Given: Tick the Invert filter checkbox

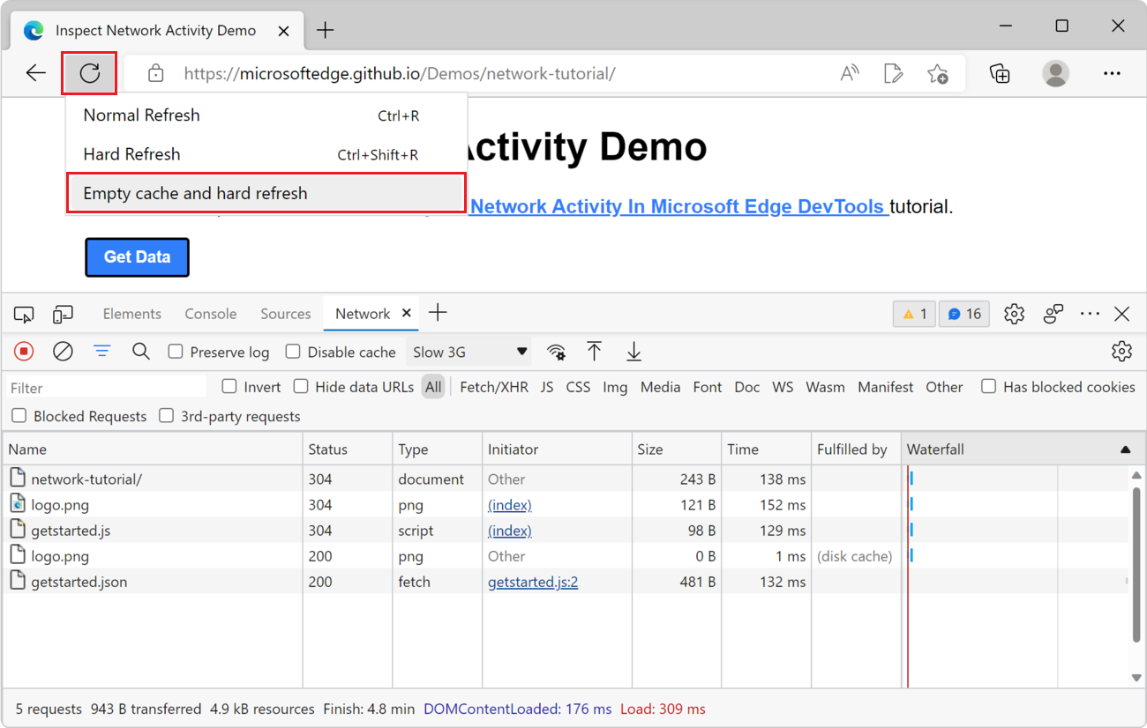Looking at the screenshot, I should point(229,386).
